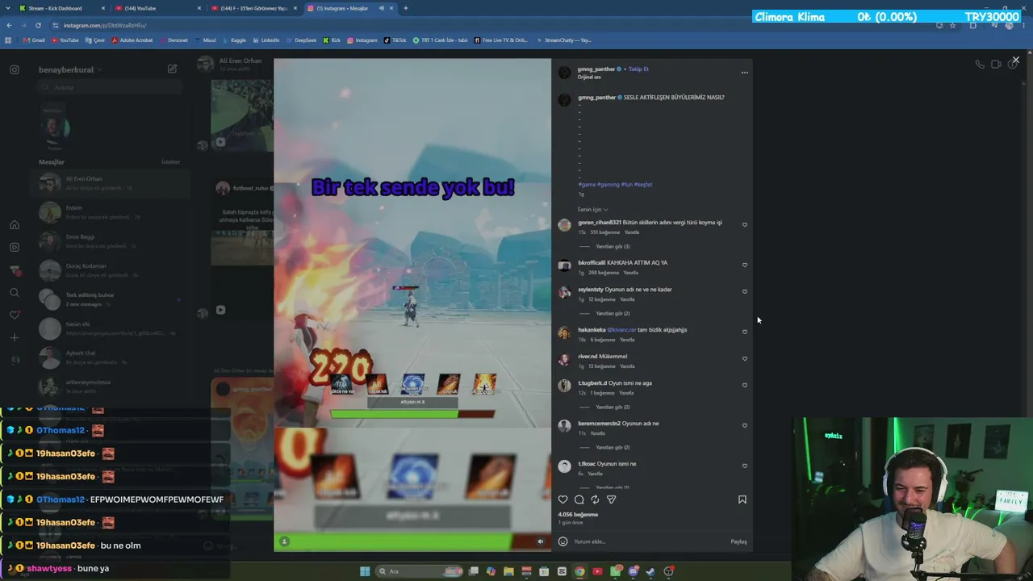Image resolution: width=1033 pixels, height=581 pixels.
Task: Share the post with the paper-plane icon
Action: point(611,499)
